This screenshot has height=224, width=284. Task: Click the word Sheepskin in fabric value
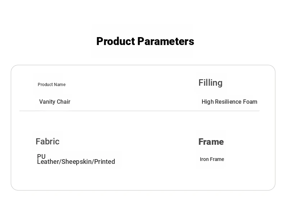(x=77, y=162)
